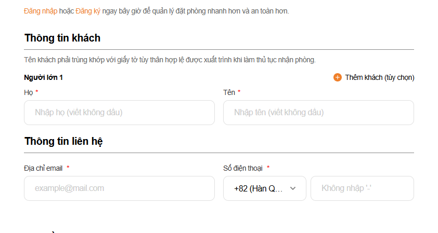The width and height of the screenshot is (438, 233).
Task: Click the red asterisk beside Số điện thoại
Action: coord(268,168)
